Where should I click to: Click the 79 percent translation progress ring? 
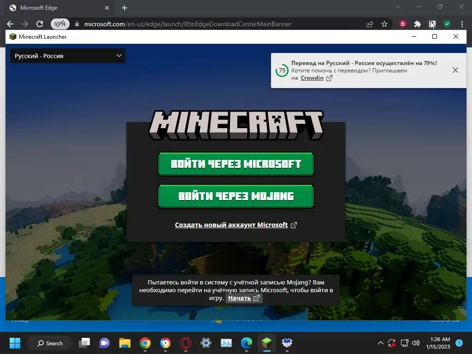pos(282,71)
